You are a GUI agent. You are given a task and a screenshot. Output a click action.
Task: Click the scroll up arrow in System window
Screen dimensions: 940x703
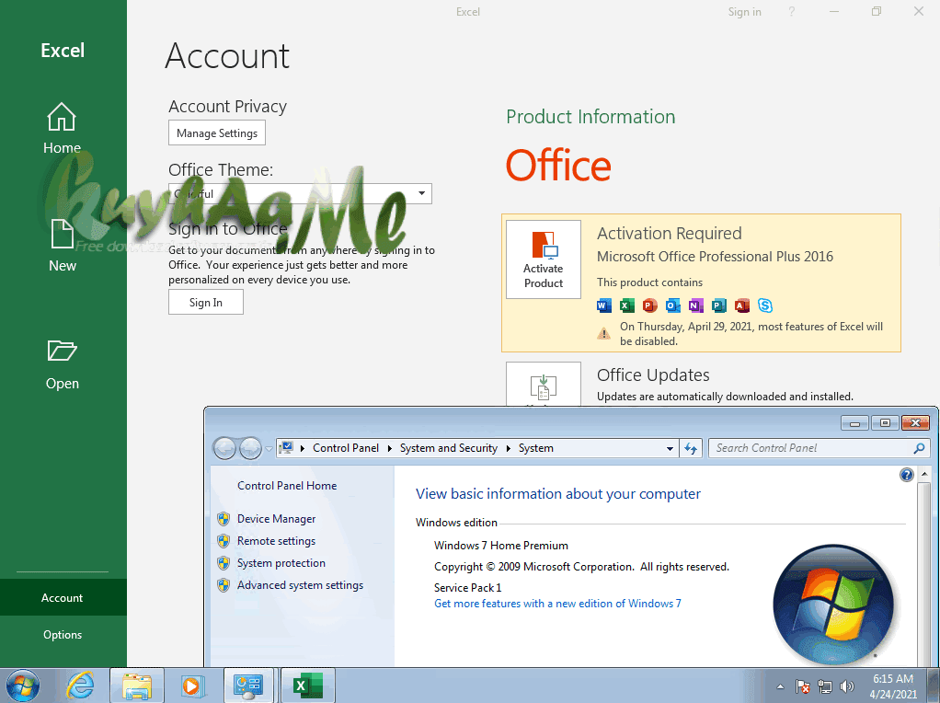[923, 475]
